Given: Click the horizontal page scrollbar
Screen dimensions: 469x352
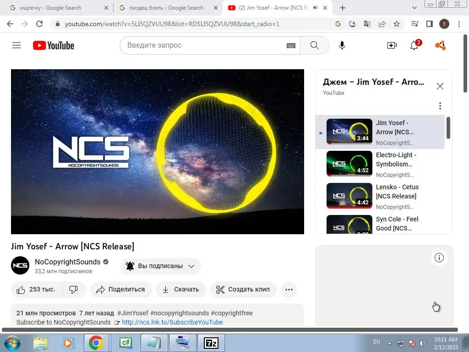Looking at the screenshot, I should tap(230, 330).
